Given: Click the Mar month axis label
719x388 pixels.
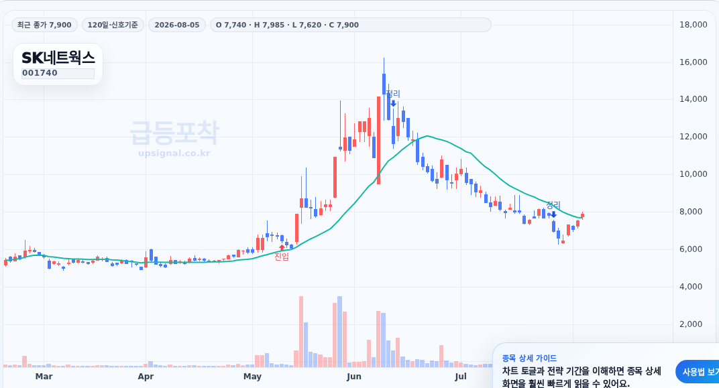Looking at the screenshot, I should pos(44,377).
